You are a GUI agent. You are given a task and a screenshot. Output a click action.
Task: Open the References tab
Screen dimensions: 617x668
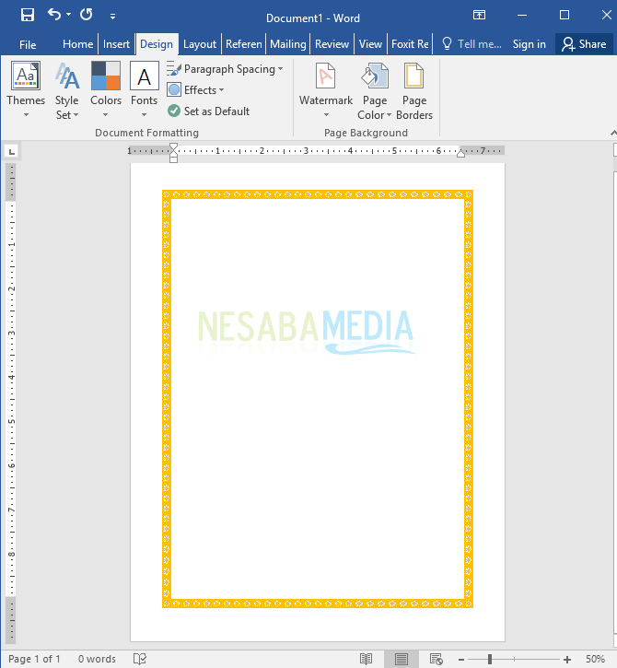[243, 44]
